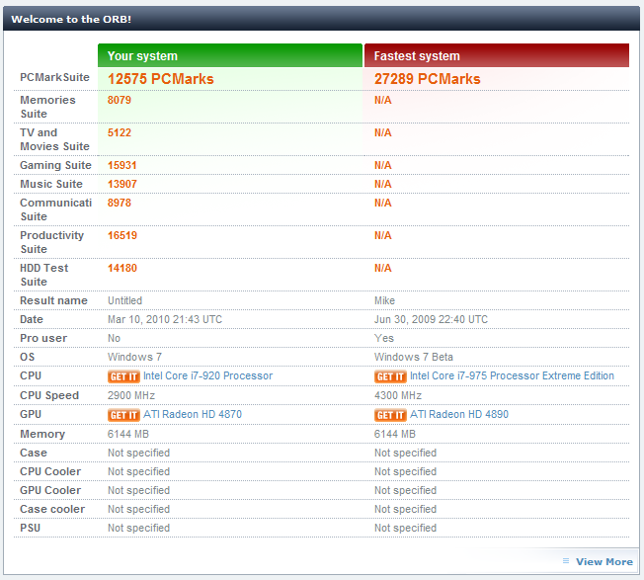Click the CPU Cooler row label

50,471
